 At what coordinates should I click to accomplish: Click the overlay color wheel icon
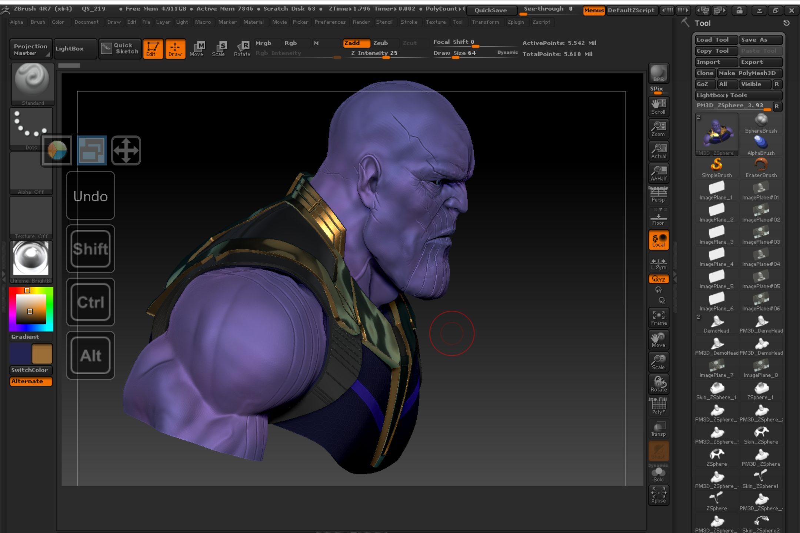pos(57,150)
